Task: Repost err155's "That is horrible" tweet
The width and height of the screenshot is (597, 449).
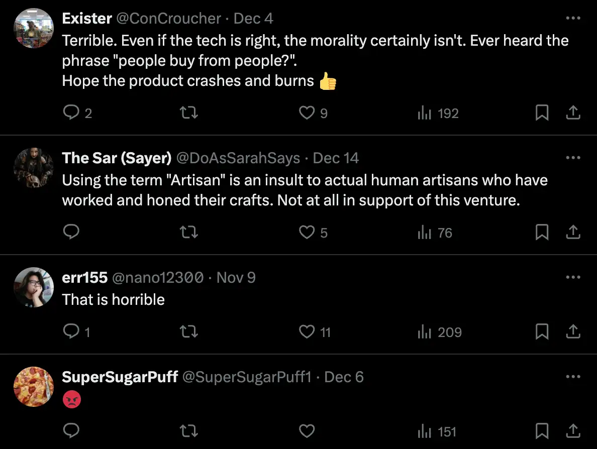Action: 189,331
